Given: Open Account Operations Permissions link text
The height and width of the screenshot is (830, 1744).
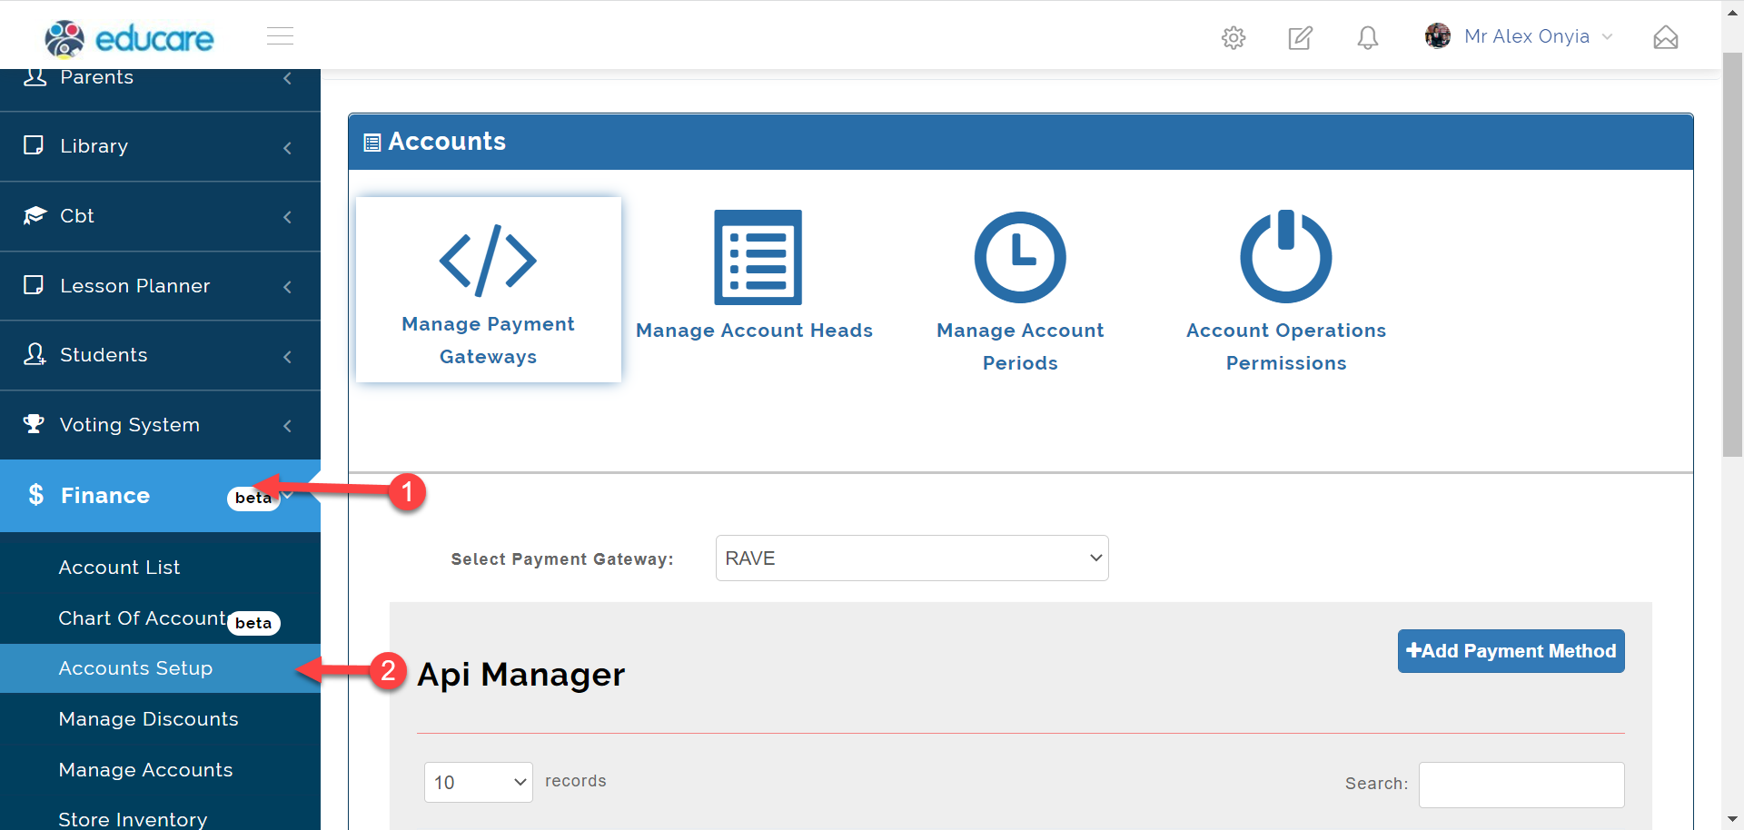Looking at the screenshot, I should pyautogui.click(x=1285, y=347).
